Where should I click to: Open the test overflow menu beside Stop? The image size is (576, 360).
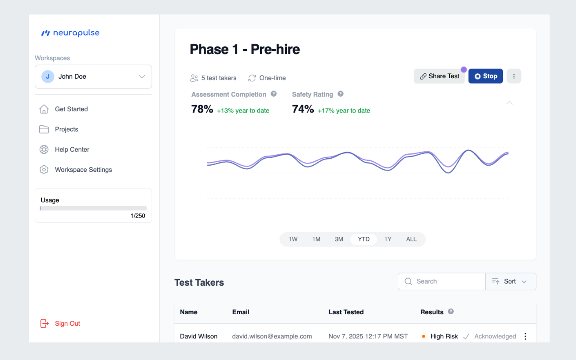click(514, 76)
